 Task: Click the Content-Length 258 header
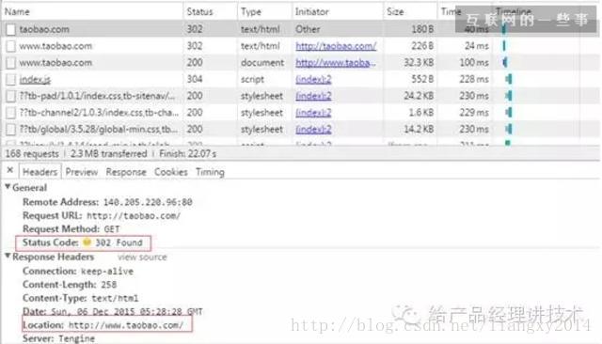click(x=70, y=285)
